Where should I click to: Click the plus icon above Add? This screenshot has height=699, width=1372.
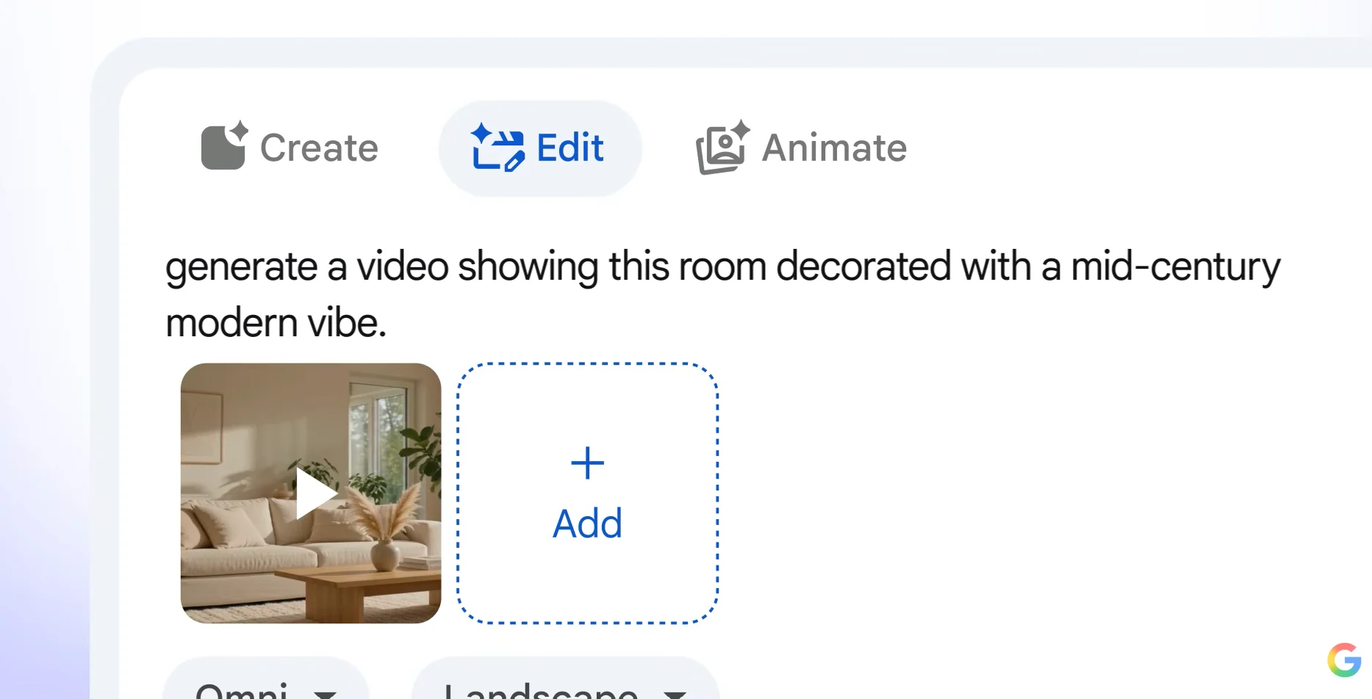587,463
